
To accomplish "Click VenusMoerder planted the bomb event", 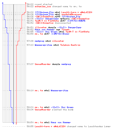I will tap(50, 110).
